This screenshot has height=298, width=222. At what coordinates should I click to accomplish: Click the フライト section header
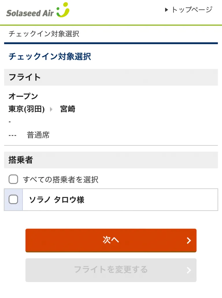point(25,77)
